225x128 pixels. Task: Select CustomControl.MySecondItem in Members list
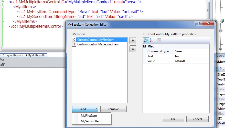pyautogui.click(x=102, y=44)
